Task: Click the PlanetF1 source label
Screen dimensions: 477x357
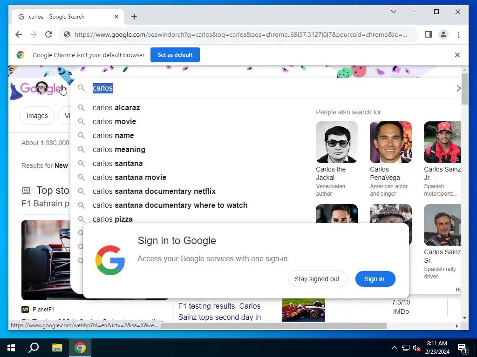Action: (44, 309)
